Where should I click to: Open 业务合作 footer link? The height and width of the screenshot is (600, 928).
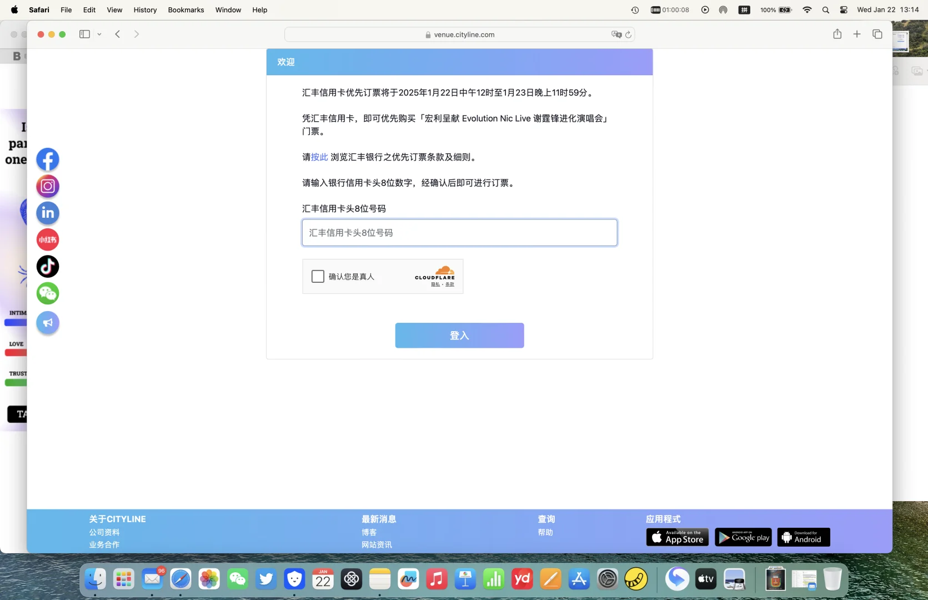coord(104,545)
